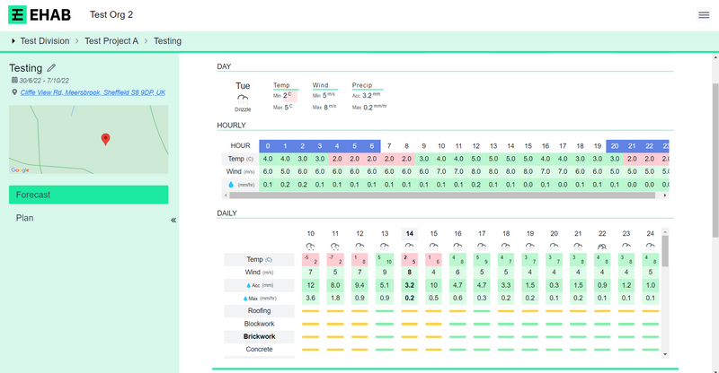Click the Google logo on the map
The image size is (719, 373).
point(20,169)
